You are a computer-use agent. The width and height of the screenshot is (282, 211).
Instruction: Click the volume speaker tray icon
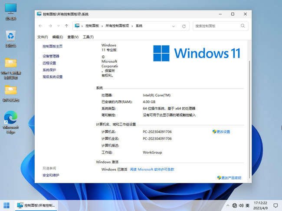241,205
